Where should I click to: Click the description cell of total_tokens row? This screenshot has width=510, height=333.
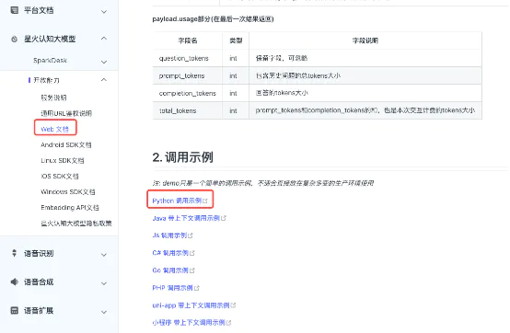[x=365, y=110]
